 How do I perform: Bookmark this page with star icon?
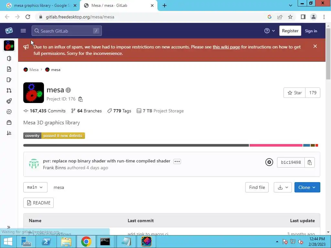(290, 17)
